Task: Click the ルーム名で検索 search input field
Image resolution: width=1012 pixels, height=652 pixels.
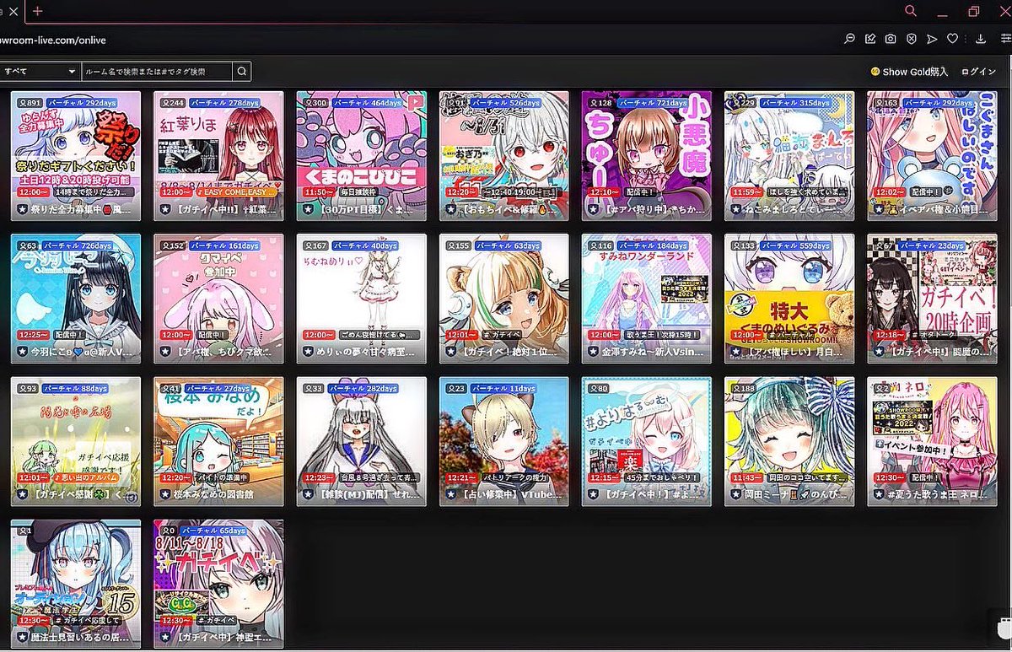Action: (156, 72)
